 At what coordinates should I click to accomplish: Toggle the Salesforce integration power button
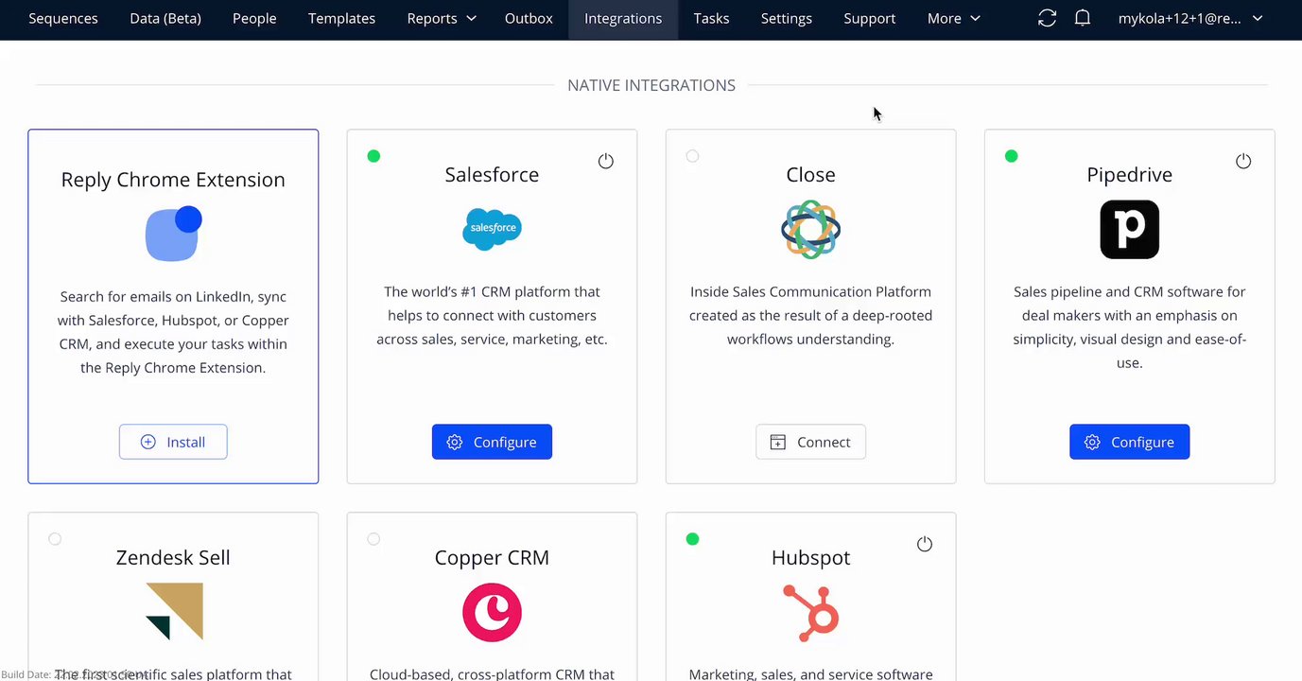[606, 162]
